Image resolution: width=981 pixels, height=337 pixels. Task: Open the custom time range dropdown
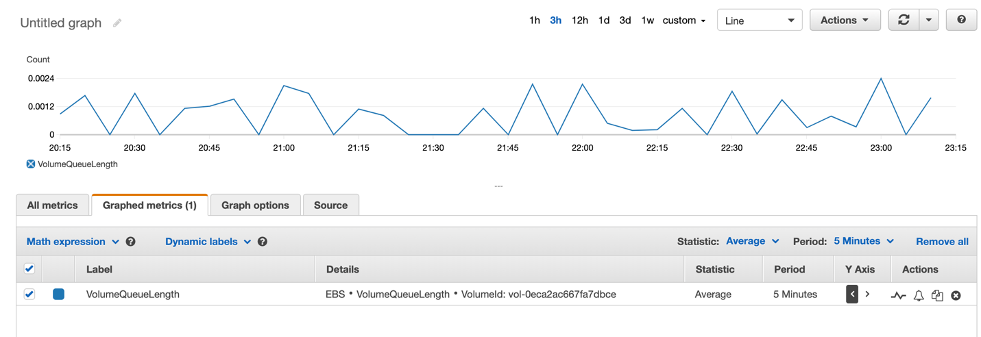pyautogui.click(x=684, y=21)
